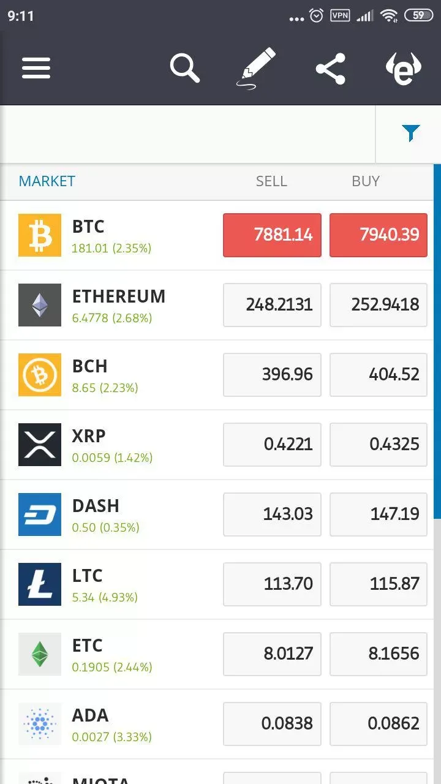Tap the Ethereum diamond icon
The height and width of the screenshot is (784, 441).
coord(40,305)
